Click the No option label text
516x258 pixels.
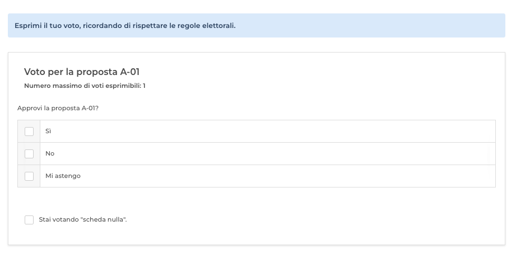pyautogui.click(x=50, y=153)
